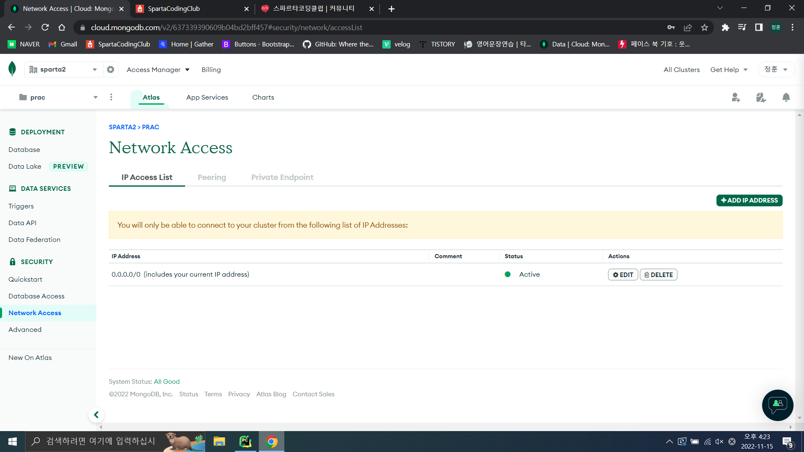Open the media control icon
Image resolution: width=804 pixels, height=452 pixels.
pyautogui.click(x=742, y=28)
